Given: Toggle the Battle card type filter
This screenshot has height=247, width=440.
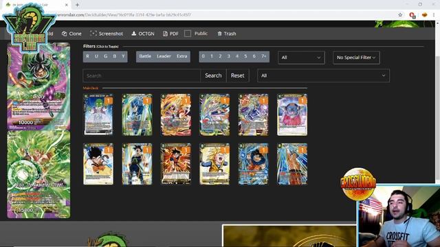Looking at the screenshot, I should point(145,56).
